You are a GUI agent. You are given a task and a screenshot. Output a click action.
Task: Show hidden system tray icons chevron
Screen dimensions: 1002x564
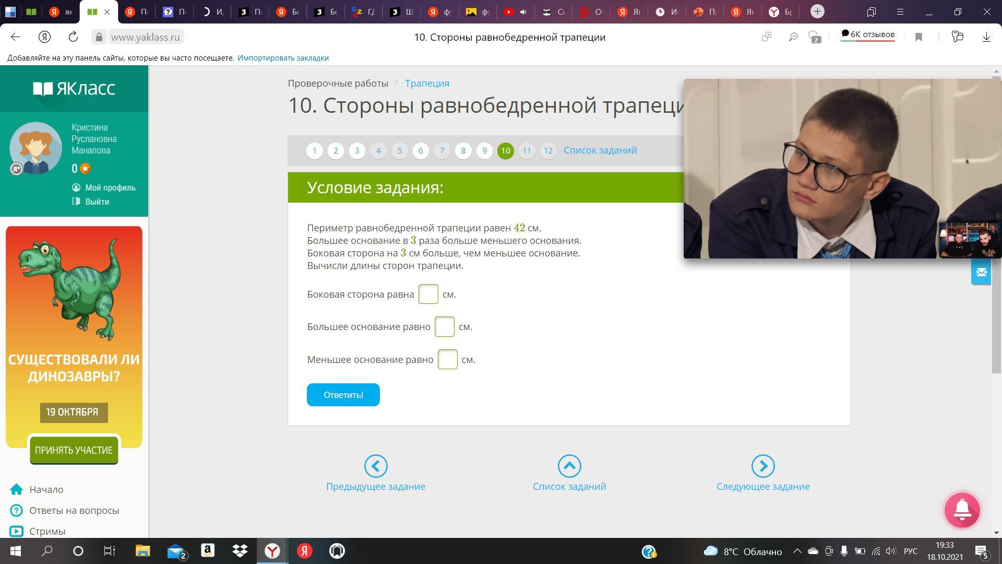coord(797,551)
